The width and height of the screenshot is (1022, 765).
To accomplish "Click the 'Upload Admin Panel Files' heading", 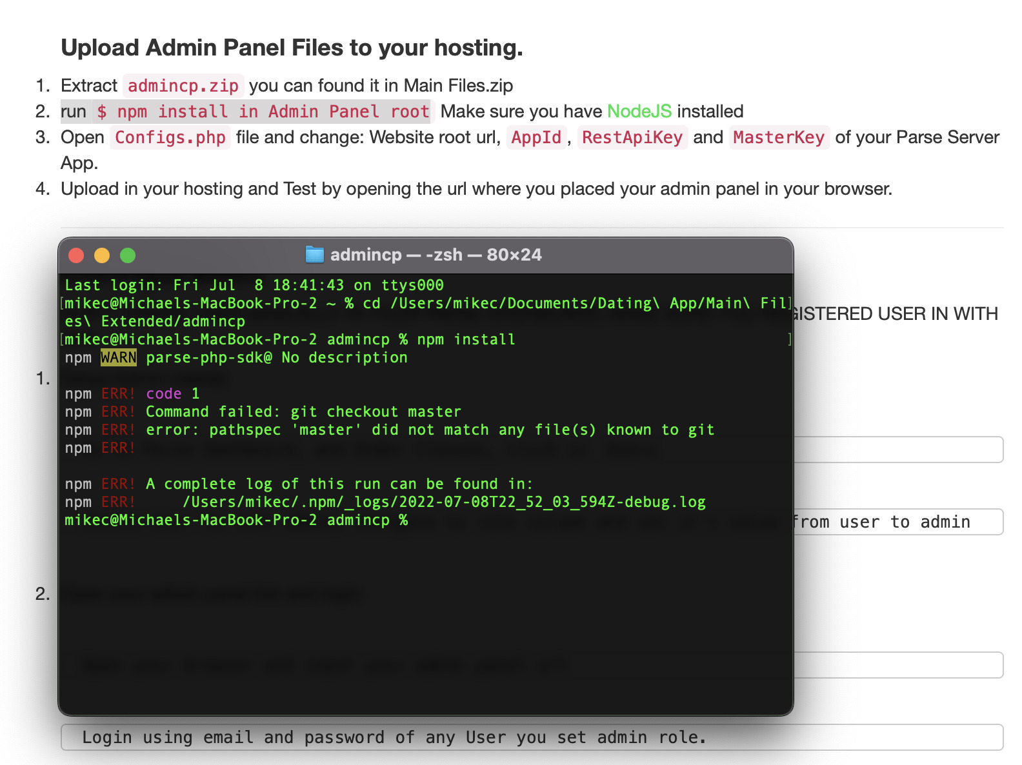I will [292, 48].
